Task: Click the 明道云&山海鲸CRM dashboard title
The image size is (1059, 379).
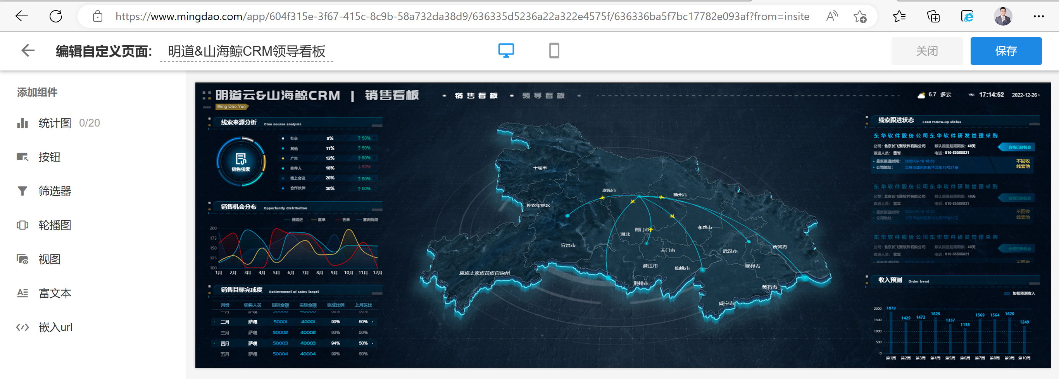Action: 278,95
